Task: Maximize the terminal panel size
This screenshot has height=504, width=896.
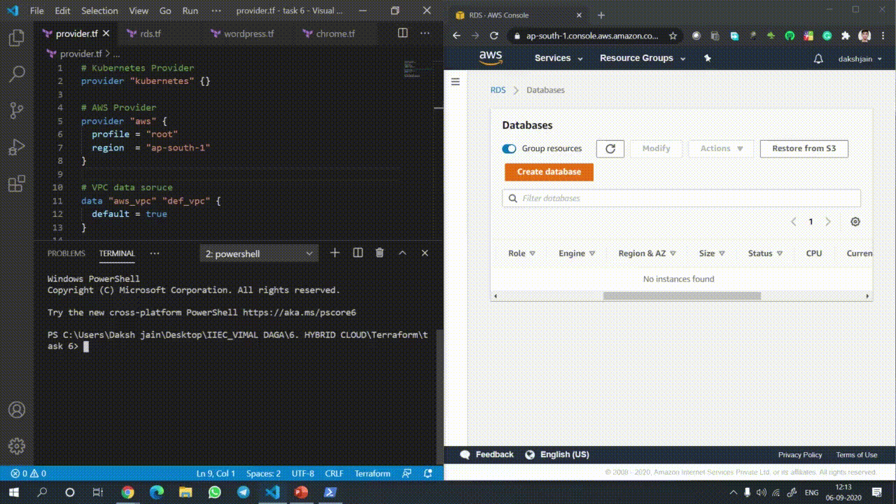Action: (x=402, y=253)
